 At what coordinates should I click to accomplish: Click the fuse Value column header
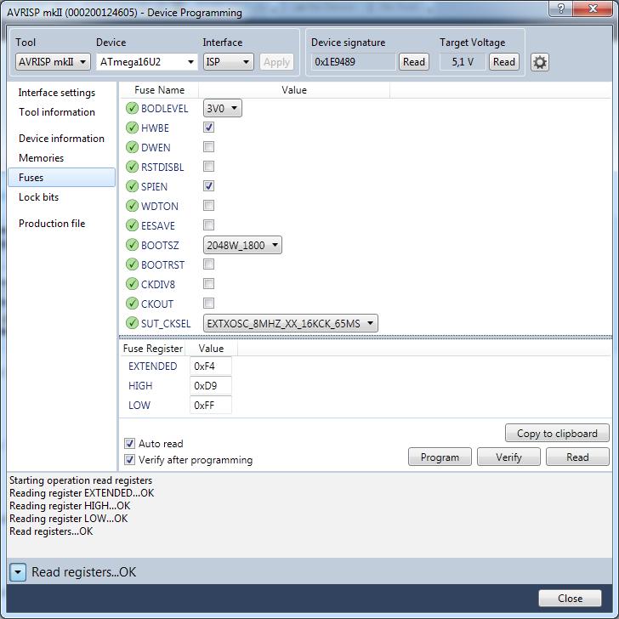tap(294, 90)
